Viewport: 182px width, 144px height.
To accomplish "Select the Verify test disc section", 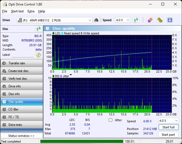I will tap(22, 79).
